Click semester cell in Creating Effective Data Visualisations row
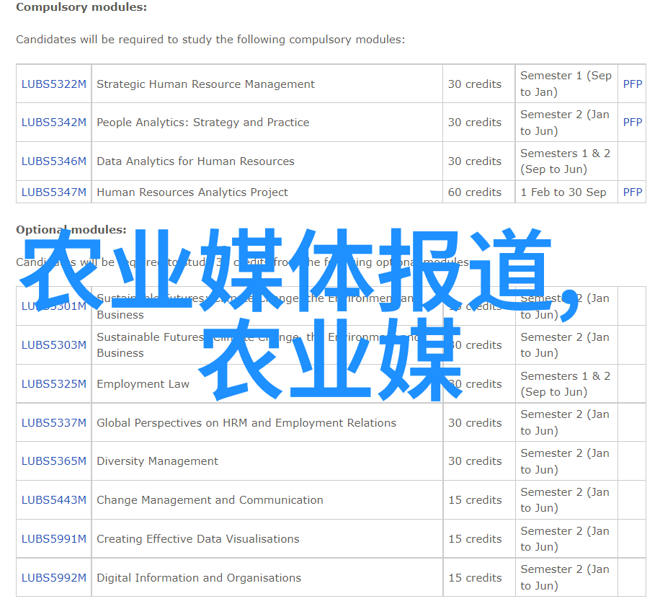Viewport: 660px width, 609px height. 565,538
